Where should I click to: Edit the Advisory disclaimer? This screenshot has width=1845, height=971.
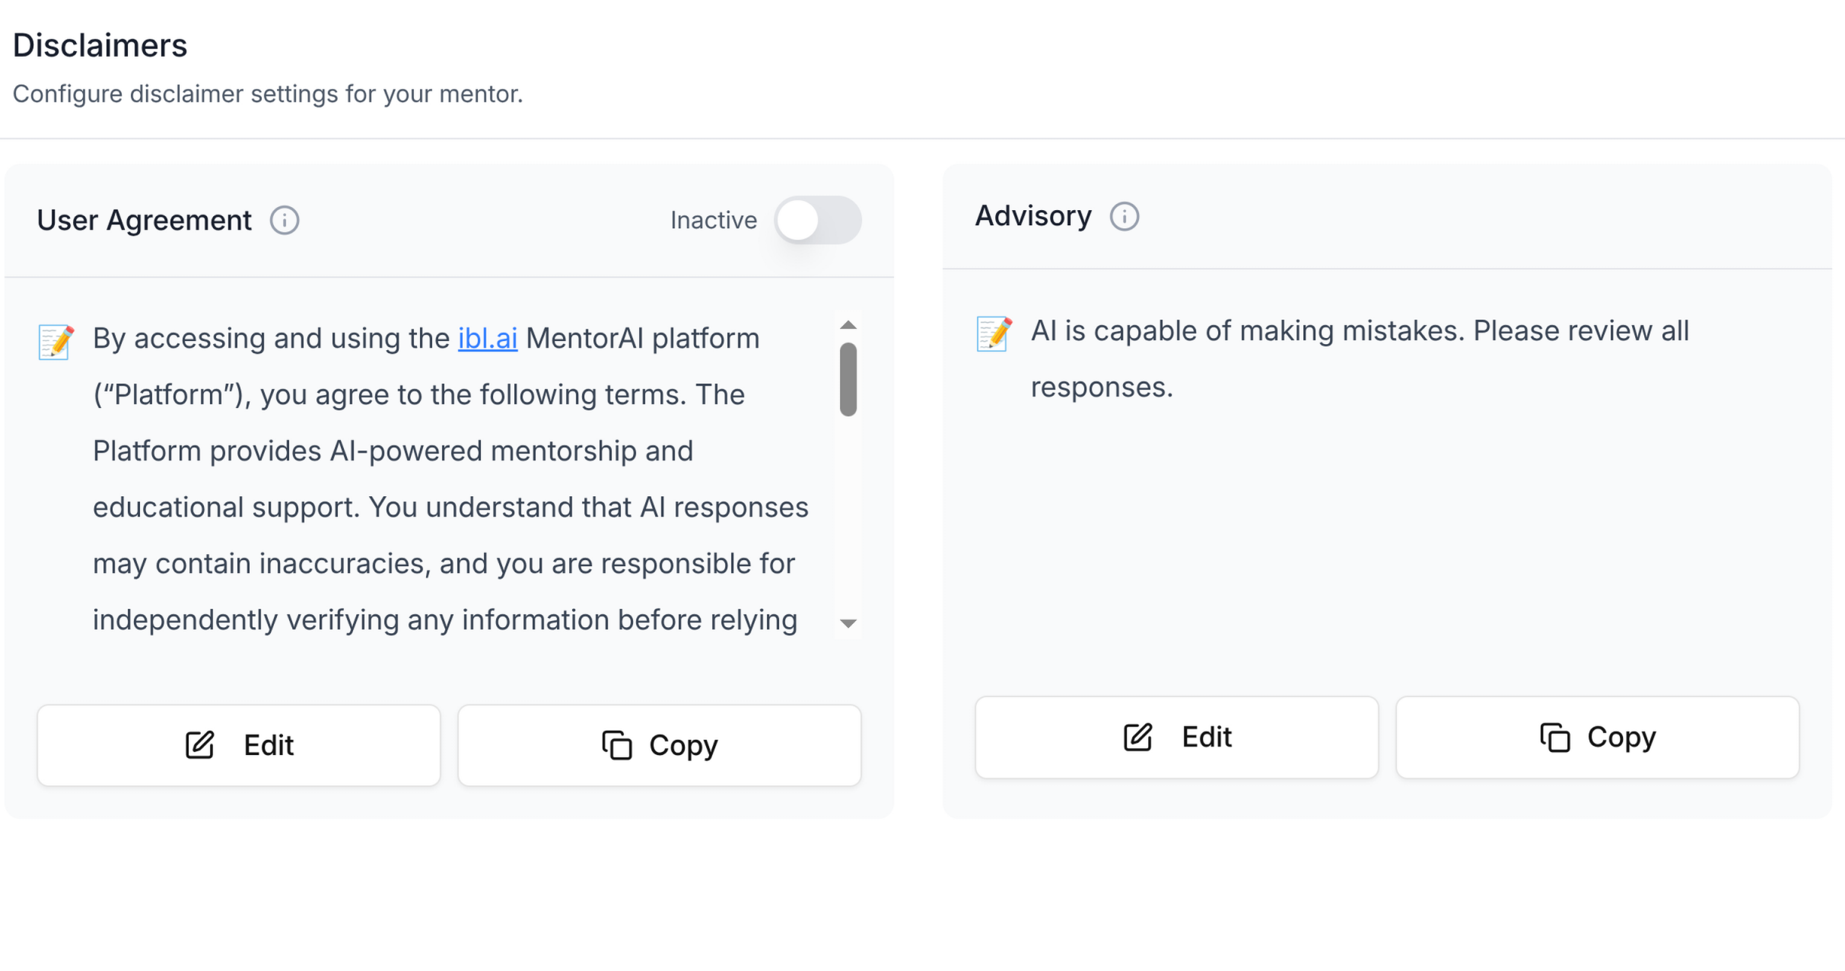tap(1177, 737)
